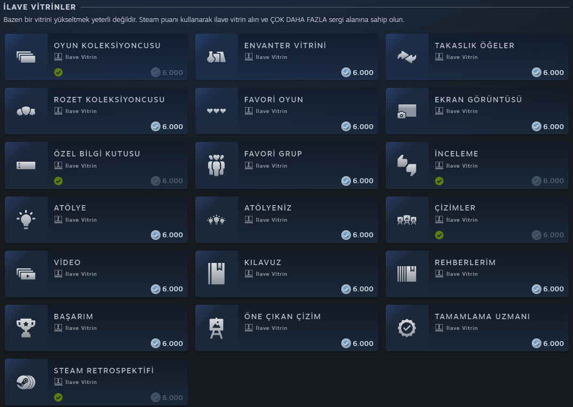Click the small İlave Vitrin icon under Video
Viewport: 573px width, 407px height.
tap(58, 274)
